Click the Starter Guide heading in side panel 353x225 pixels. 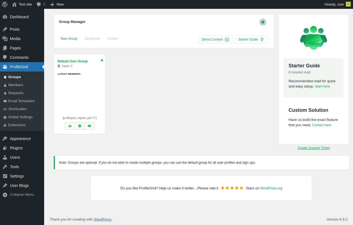(304, 66)
